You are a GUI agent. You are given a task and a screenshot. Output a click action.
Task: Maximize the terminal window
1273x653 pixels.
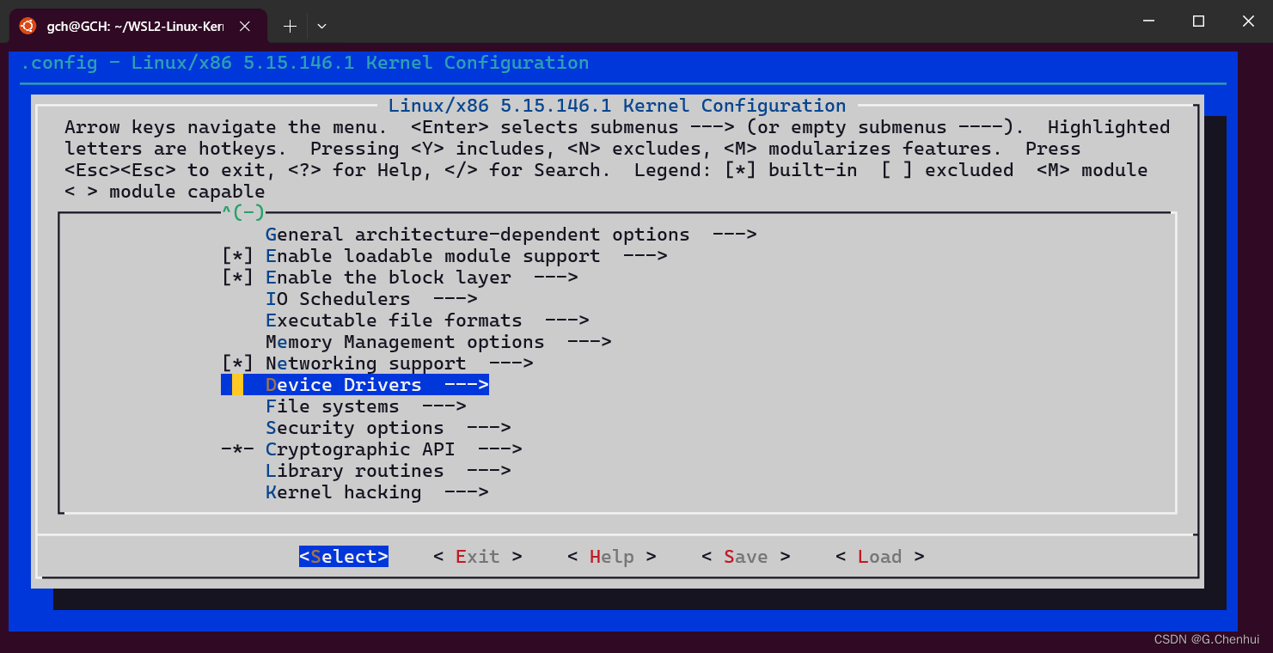1198,21
